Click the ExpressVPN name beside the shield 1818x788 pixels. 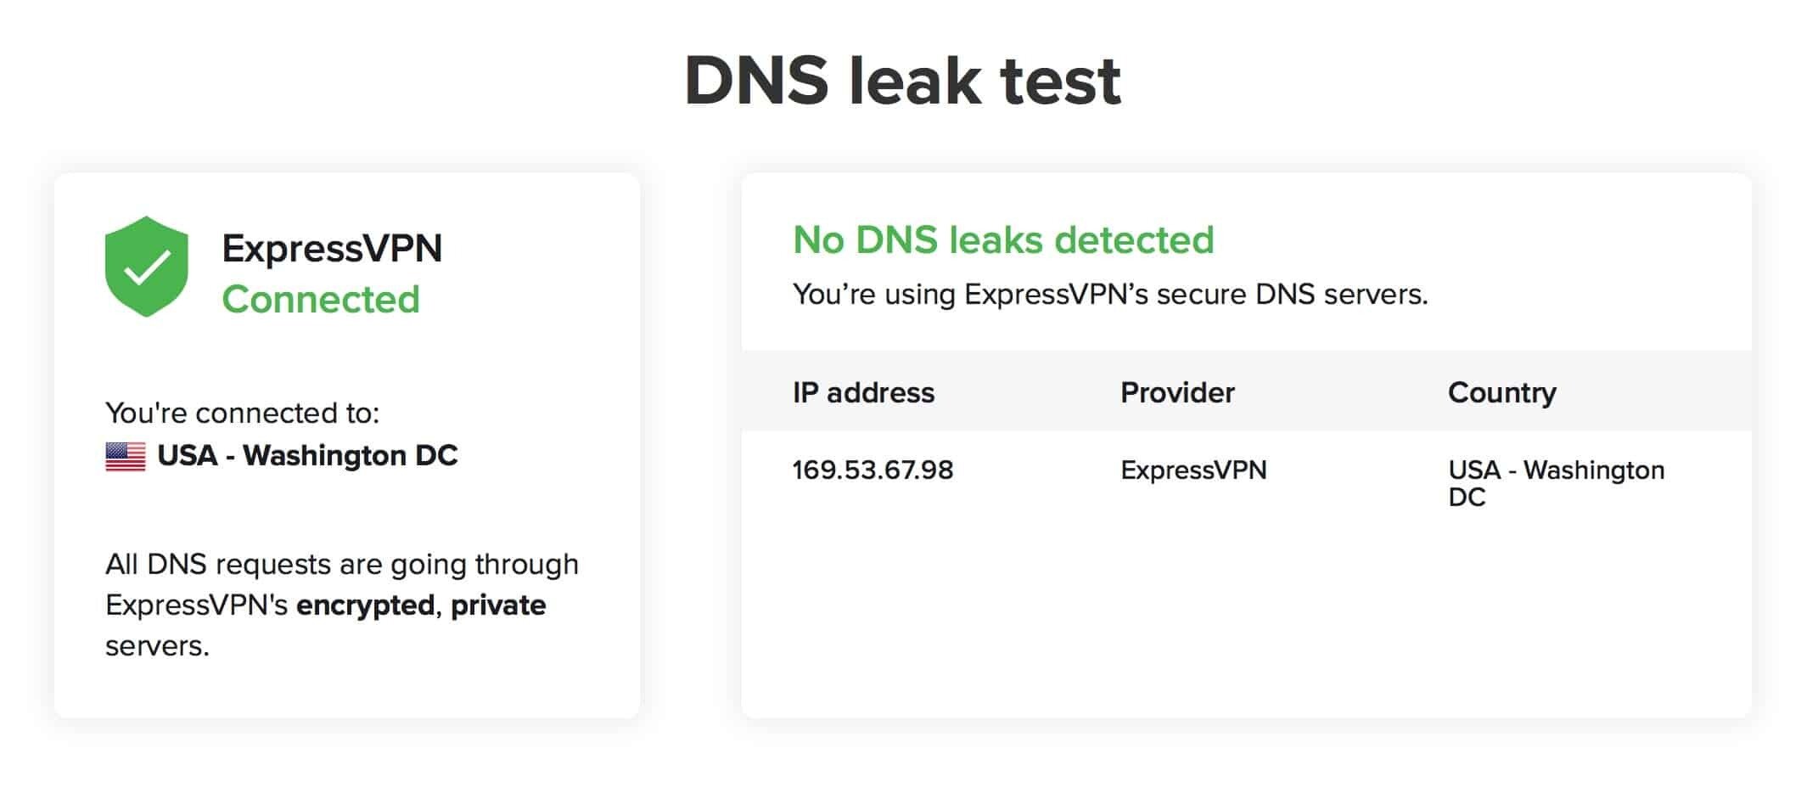coord(332,248)
